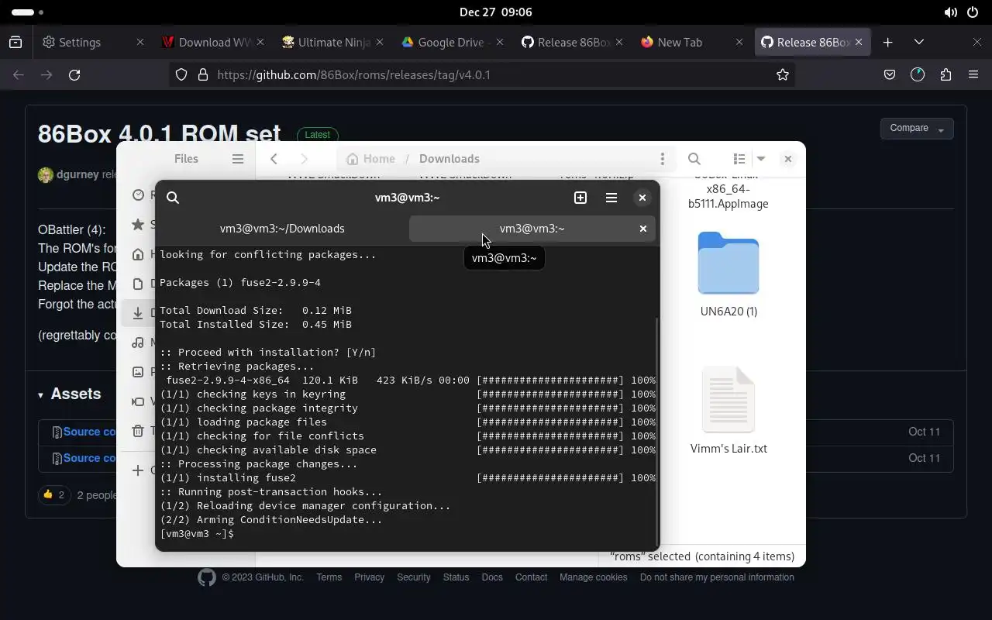This screenshot has height=620, width=992.
Task: Reload the Firefox page
Action: [74, 75]
